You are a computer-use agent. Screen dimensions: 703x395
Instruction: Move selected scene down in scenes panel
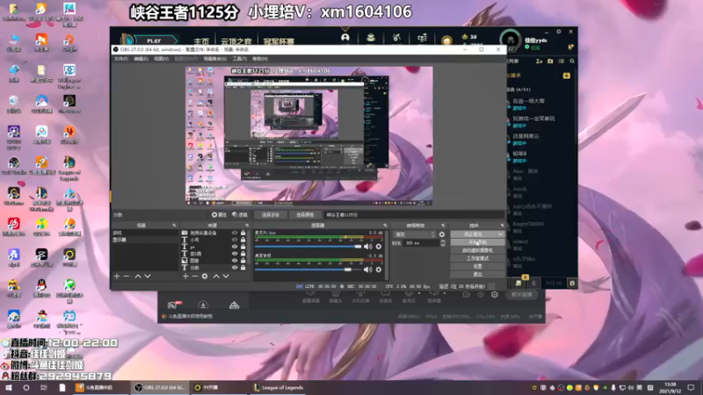[147, 276]
